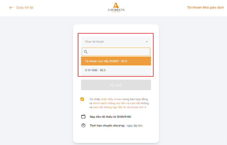Click the 'Ký quỹ' deposit button
The height and width of the screenshot is (145, 227).
116,85
